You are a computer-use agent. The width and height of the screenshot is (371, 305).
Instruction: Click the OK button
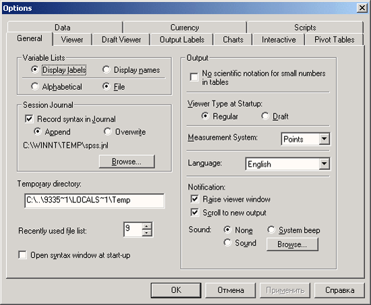176,290
